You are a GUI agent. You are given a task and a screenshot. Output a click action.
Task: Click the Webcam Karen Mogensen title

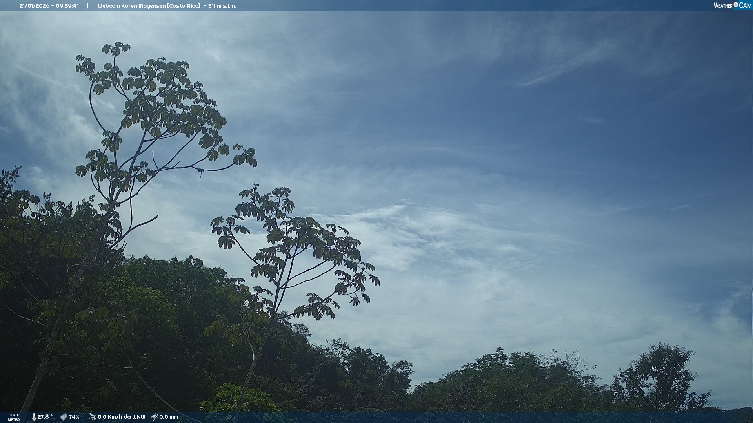(x=131, y=6)
